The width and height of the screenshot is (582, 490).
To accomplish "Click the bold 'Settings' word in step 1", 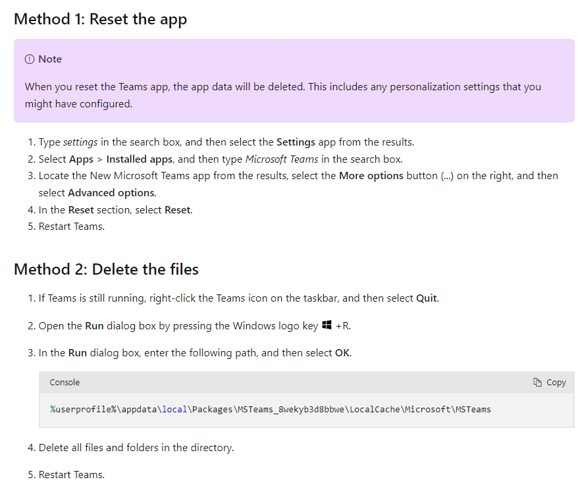I will point(296,142).
